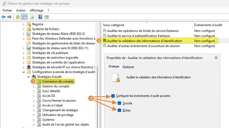
Task: Click the Registre folder icon
Action: (x=29, y=24)
